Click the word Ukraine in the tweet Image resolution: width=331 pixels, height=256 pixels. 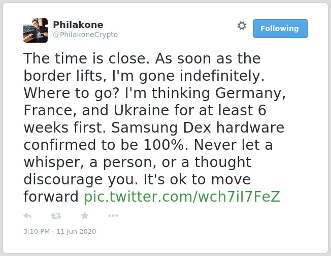(x=142, y=110)
